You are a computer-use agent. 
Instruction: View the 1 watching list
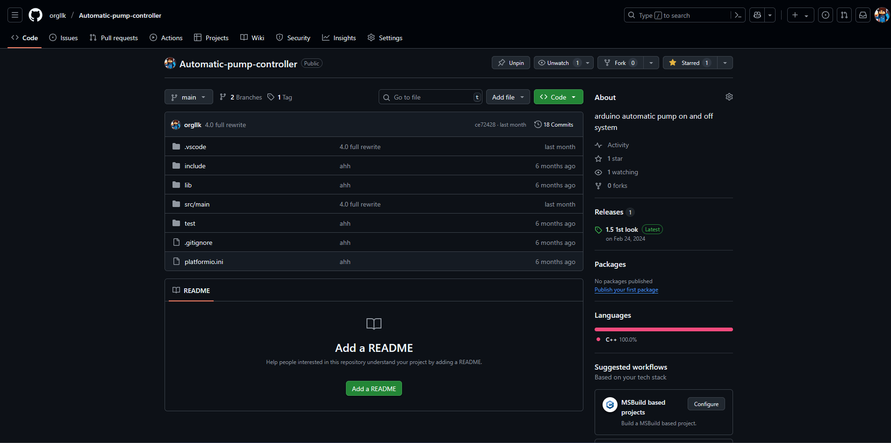click(x=617, y=172)
